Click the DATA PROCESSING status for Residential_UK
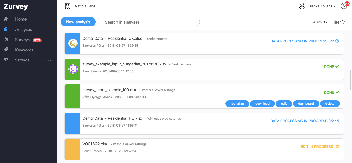Image resolution: width=352 pixels, height=163 pixels. click(302, 41)
